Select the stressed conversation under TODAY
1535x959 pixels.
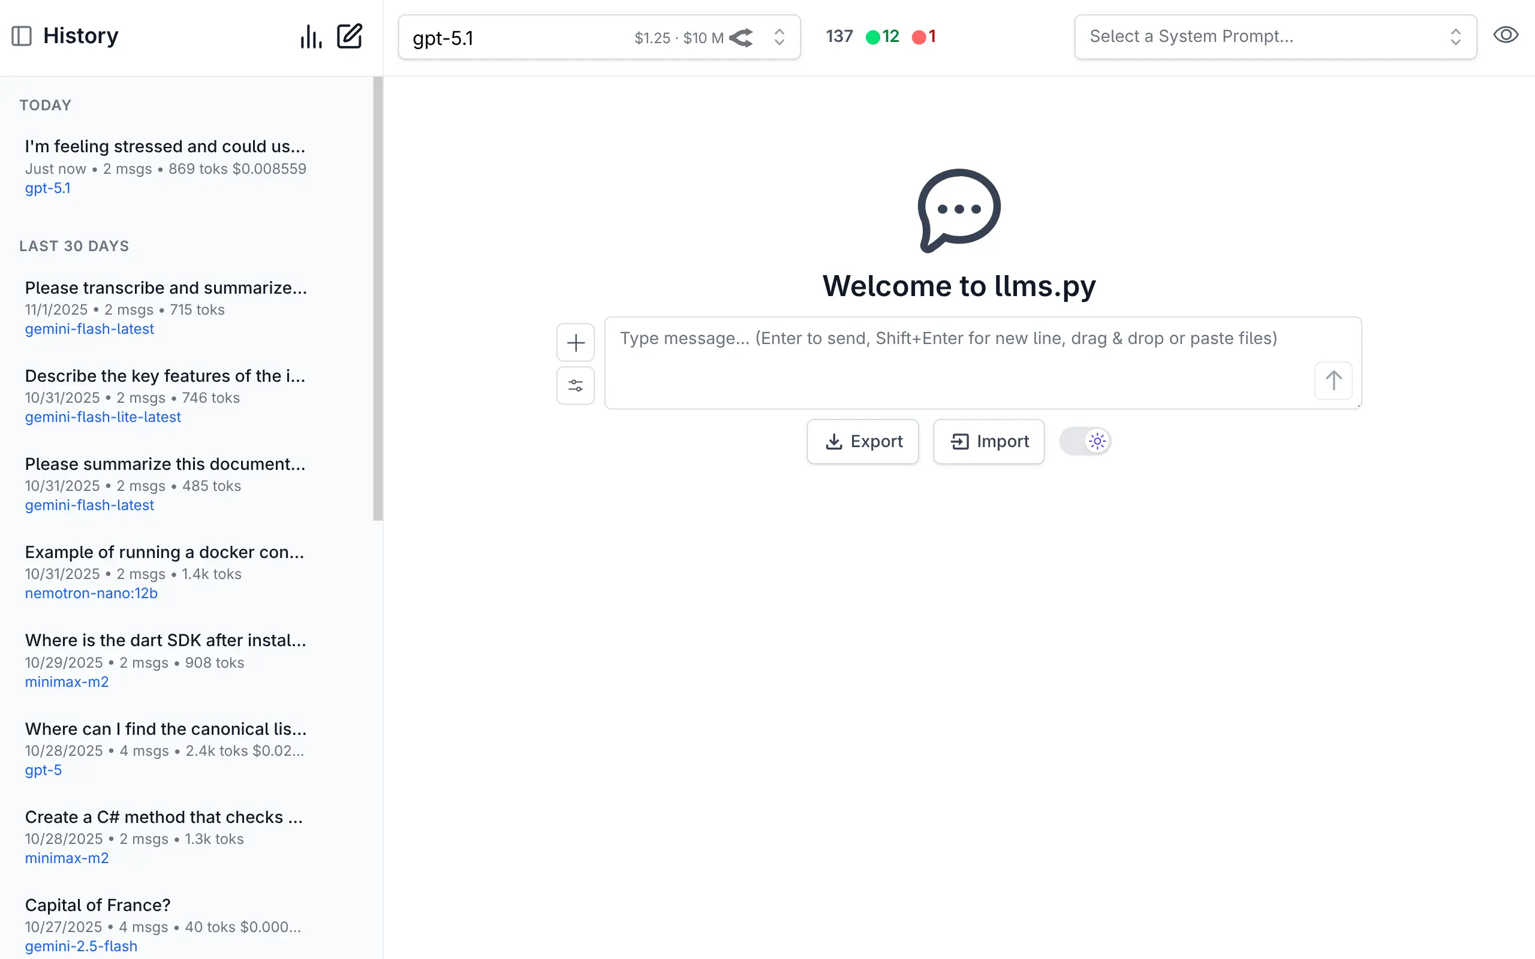pyautogui.click(x=165, y=146)
